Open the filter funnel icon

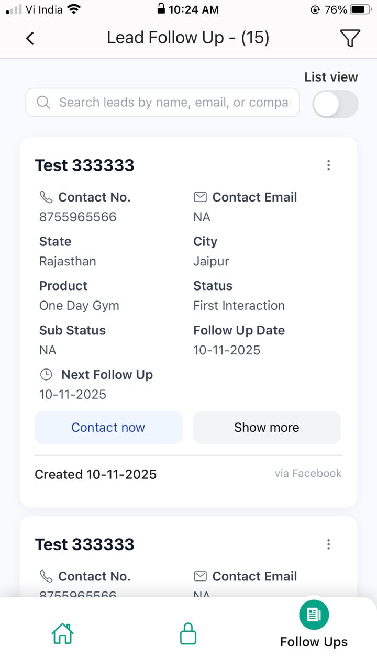[350, 38]
